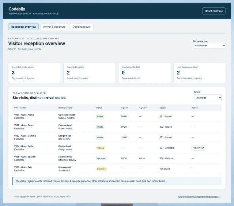This screenshot has height=206, width=234.
Task: Click the Unreturned badges summary card
Action: click(144, 73)
